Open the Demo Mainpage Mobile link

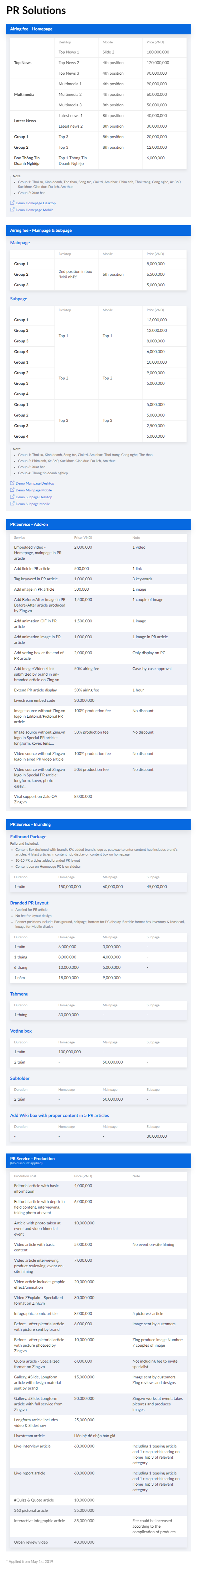(33, 491)
